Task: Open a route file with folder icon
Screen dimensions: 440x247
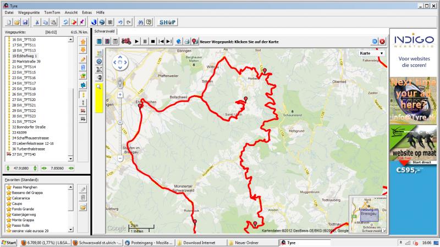Action: [x=17, y=22]
